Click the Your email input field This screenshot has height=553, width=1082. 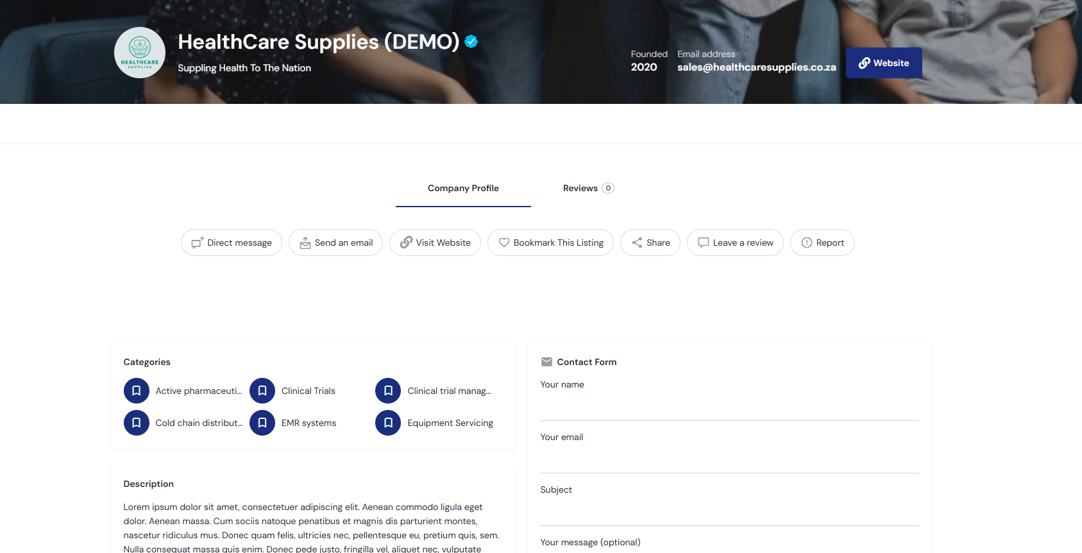click(730, 460)
